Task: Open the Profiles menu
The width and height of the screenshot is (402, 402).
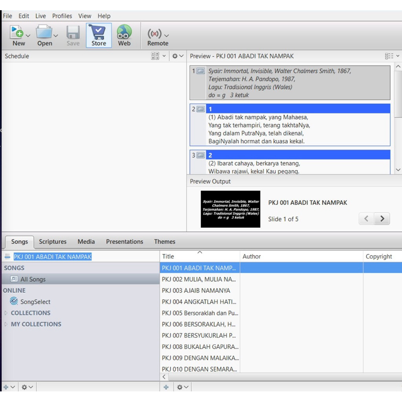Action: tap(62, 16)
